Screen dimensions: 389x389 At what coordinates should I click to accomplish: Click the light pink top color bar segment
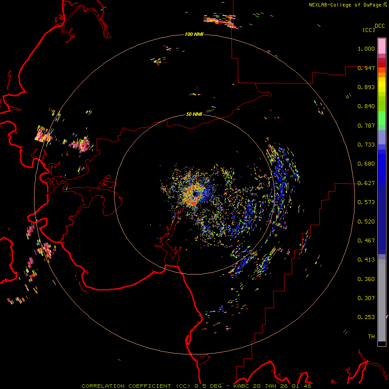tap(382, 46)
